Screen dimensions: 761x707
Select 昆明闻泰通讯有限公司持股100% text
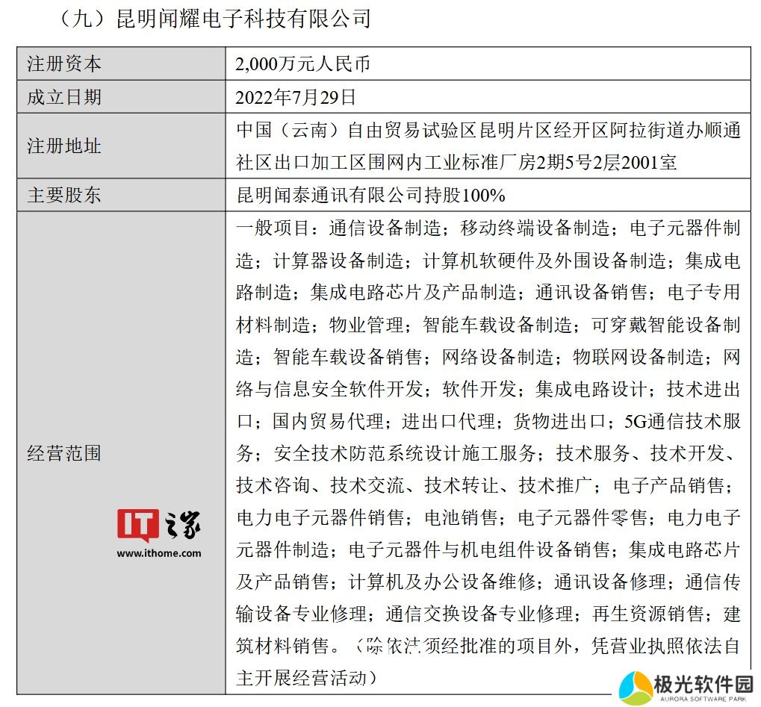tap(370, 196)
